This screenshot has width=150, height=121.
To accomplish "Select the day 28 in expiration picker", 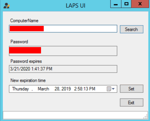I will (x=57, y=89).
